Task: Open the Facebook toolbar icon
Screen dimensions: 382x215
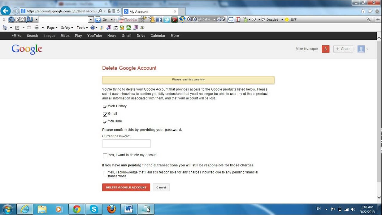Action: (159, 20)
